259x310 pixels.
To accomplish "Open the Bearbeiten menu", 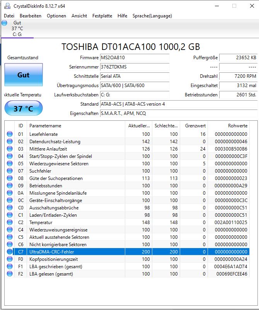I will (31, 16).
